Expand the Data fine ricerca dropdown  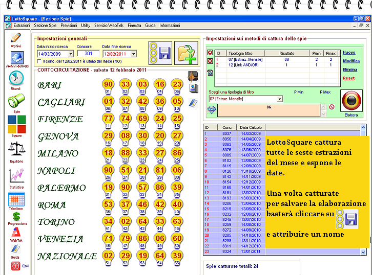pyautogui.click(x=134, y=54)
